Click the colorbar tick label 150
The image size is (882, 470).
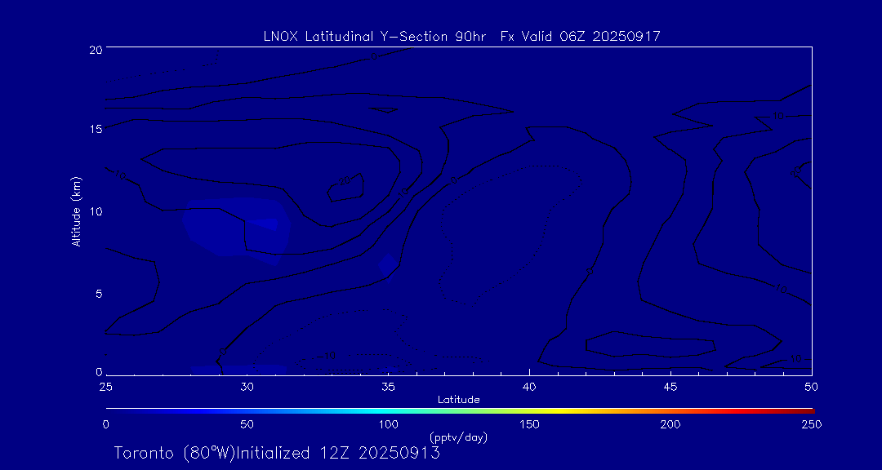[530, 424]
